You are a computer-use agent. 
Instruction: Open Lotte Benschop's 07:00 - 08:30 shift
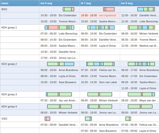click(59, 34)
